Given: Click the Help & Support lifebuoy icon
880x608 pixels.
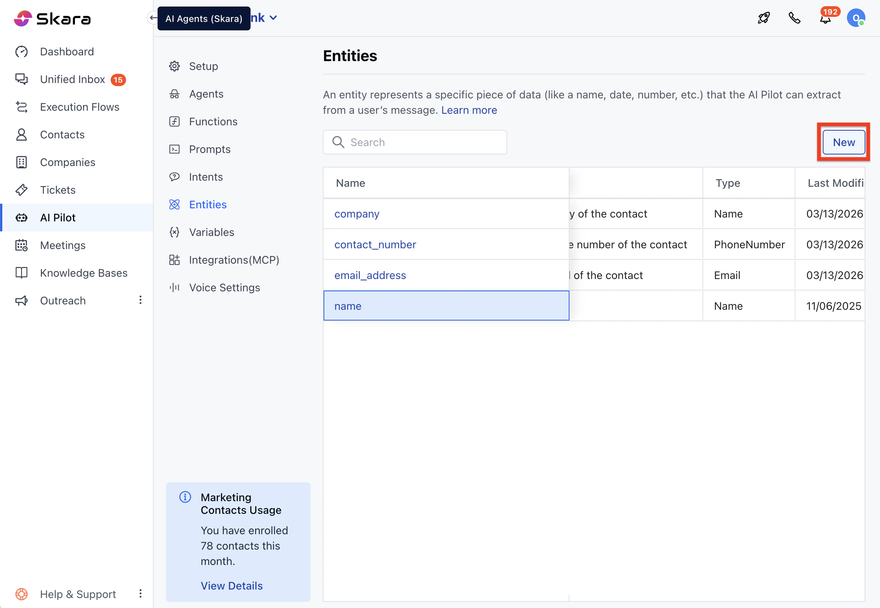Looking at the screenshot, I should [x=22, y=594].
